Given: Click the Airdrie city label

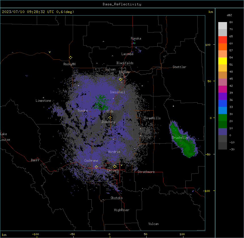Looking at the screenshot, I should [x=114, y=152].
